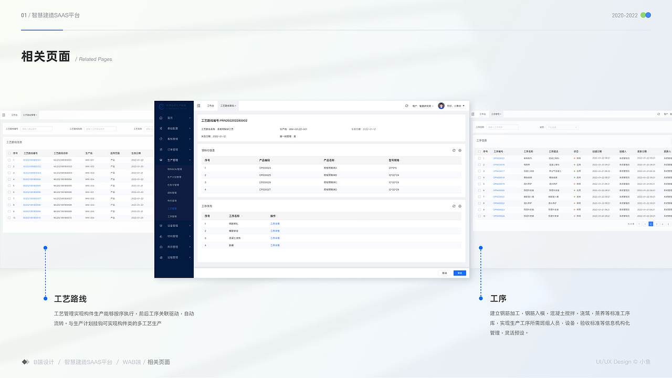Switch to 工作台 tab in center window
The width and height of the screenshot is (672, 378).
coord(211,106)
